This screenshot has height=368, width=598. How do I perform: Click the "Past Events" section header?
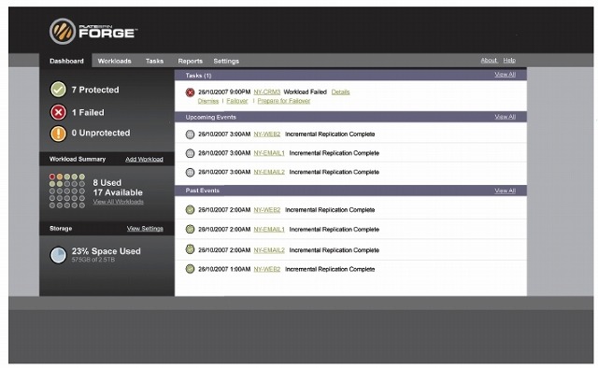pos(203,191)
